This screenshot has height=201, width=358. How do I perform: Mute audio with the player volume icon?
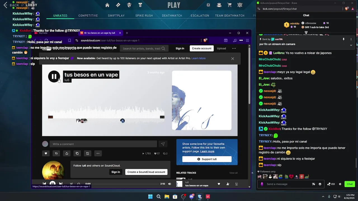(169, 184)
